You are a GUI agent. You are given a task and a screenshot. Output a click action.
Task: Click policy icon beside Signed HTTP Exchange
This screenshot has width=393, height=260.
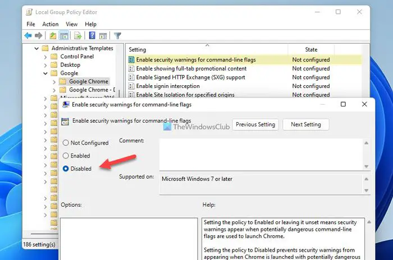click(x=131, y=77)
